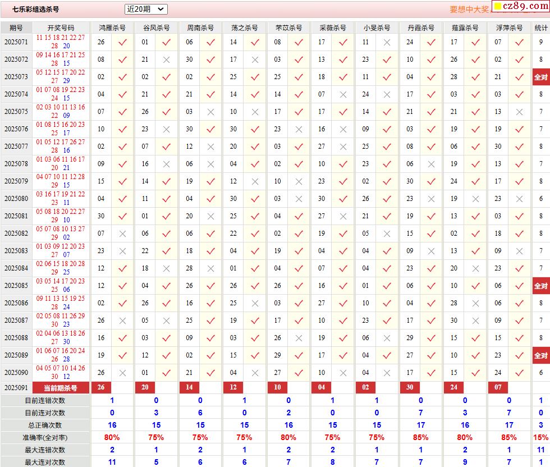Image resolution: width=550 pixels, height=467 pixels.
Task: Click the X mark for 小旻杀号 in row 2025088
Action: [x=387, y=338]
